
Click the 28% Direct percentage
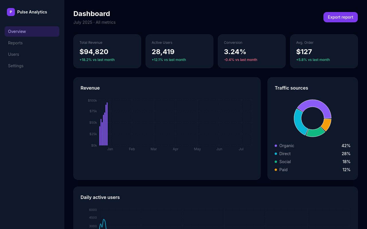coord(346,154)
